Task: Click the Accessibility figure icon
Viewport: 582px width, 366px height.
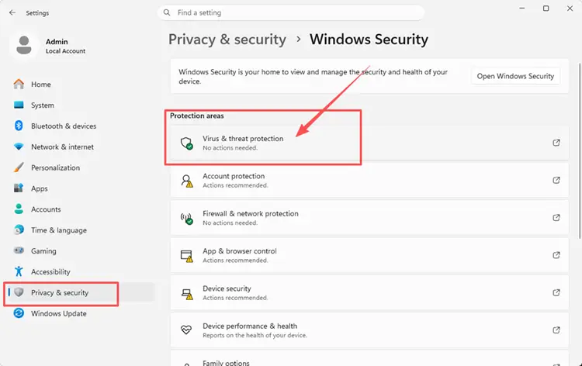Action: click(x=19, y=271)
